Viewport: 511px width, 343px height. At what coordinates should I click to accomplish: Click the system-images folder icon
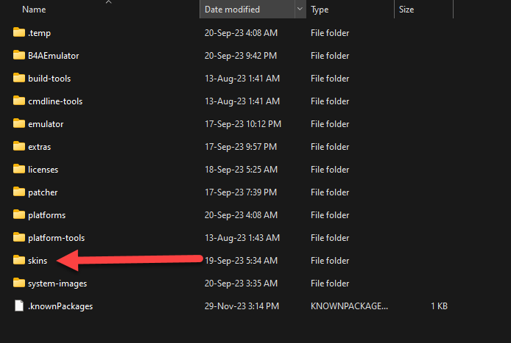click(19, 283)
